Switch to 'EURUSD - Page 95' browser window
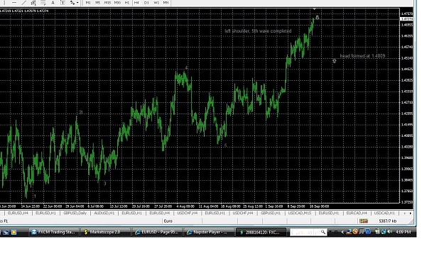 pyautogui.click(x=157, y=232)
